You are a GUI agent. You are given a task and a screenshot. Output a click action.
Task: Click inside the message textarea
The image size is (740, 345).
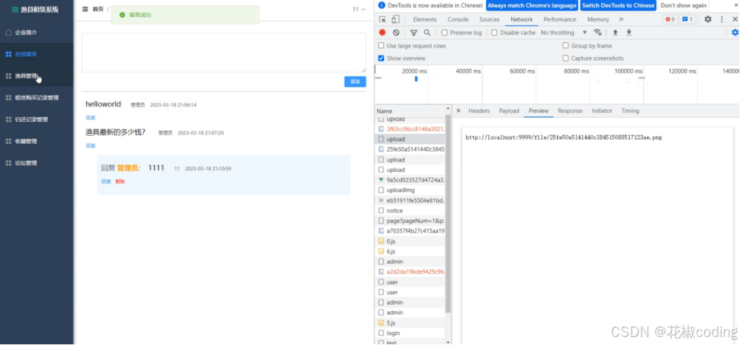pos(223,52)
